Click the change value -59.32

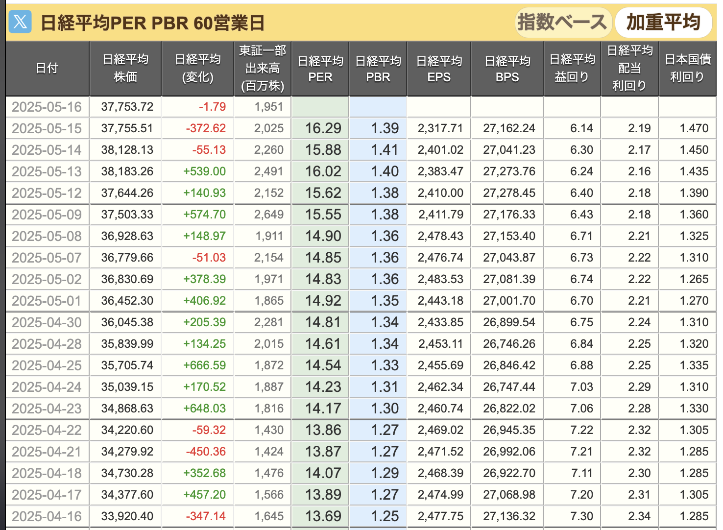coord(209,430)
